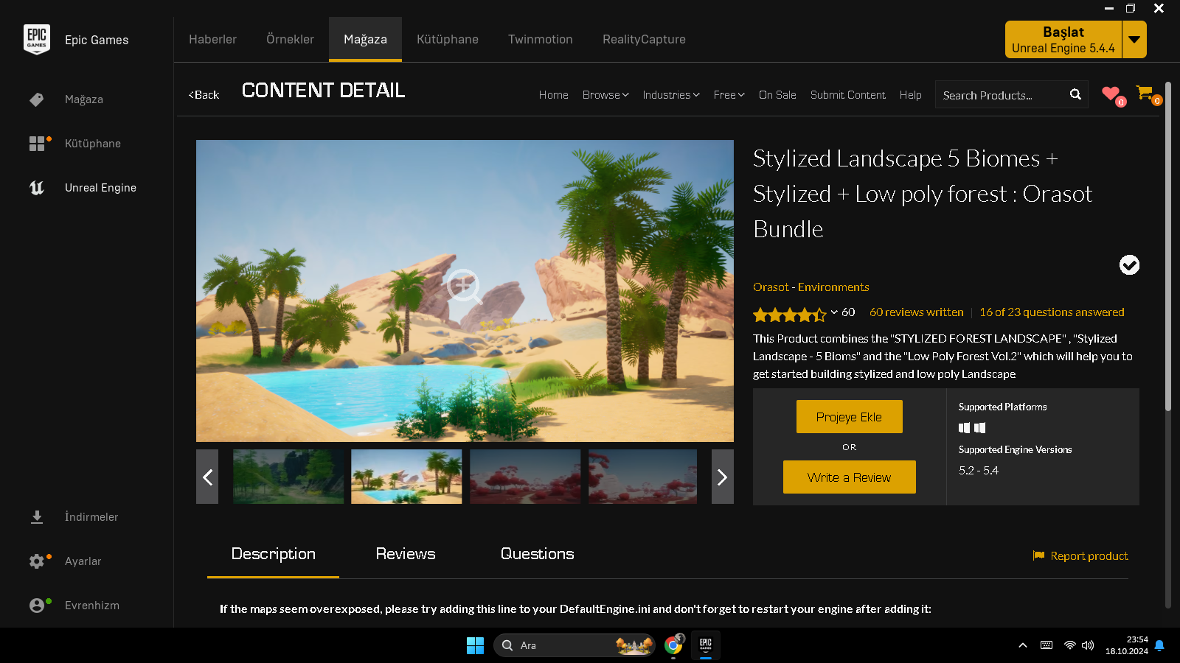Switch to the Kütüphane top tab

coord(448,39)
